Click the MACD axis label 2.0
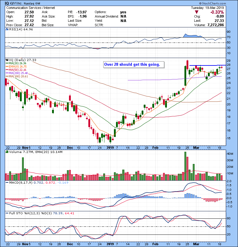The height and width of the screenshot is (247, 238). tap(229, 181)
